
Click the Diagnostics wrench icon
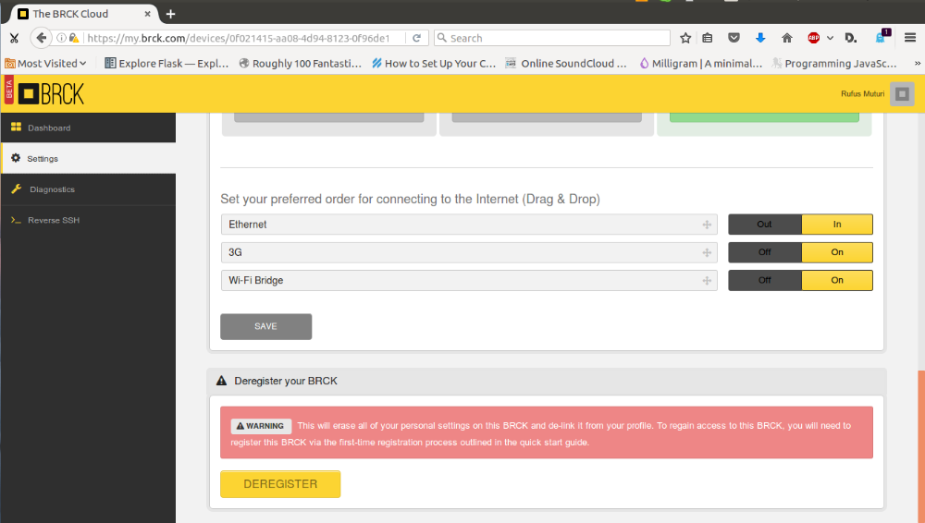16,189
